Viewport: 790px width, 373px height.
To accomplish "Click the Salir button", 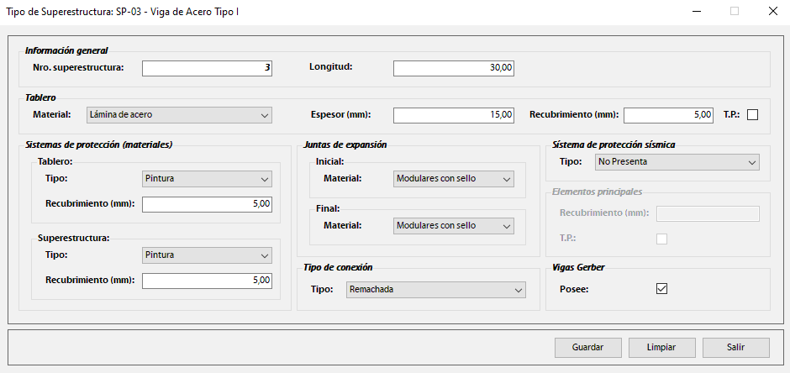I will [736, 347].
